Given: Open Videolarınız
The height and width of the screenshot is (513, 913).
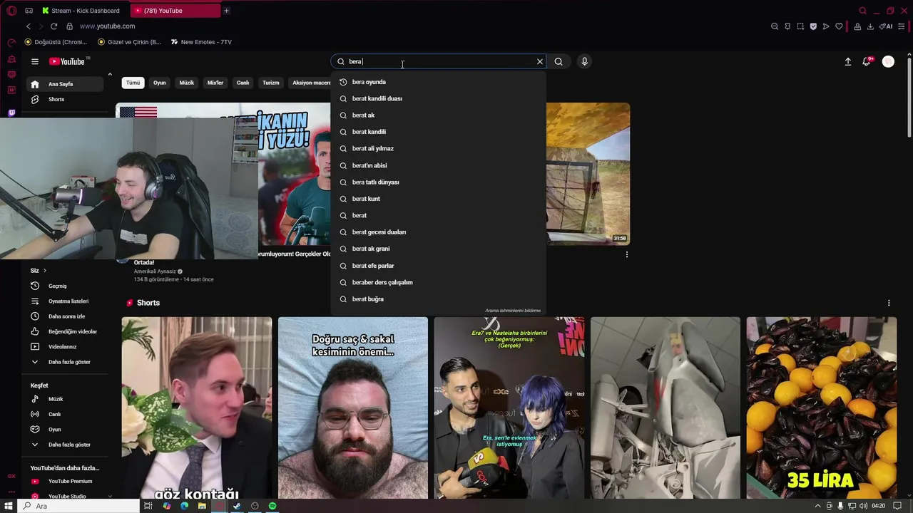Looking at the screenshot, I should click(x=65, y=347).
